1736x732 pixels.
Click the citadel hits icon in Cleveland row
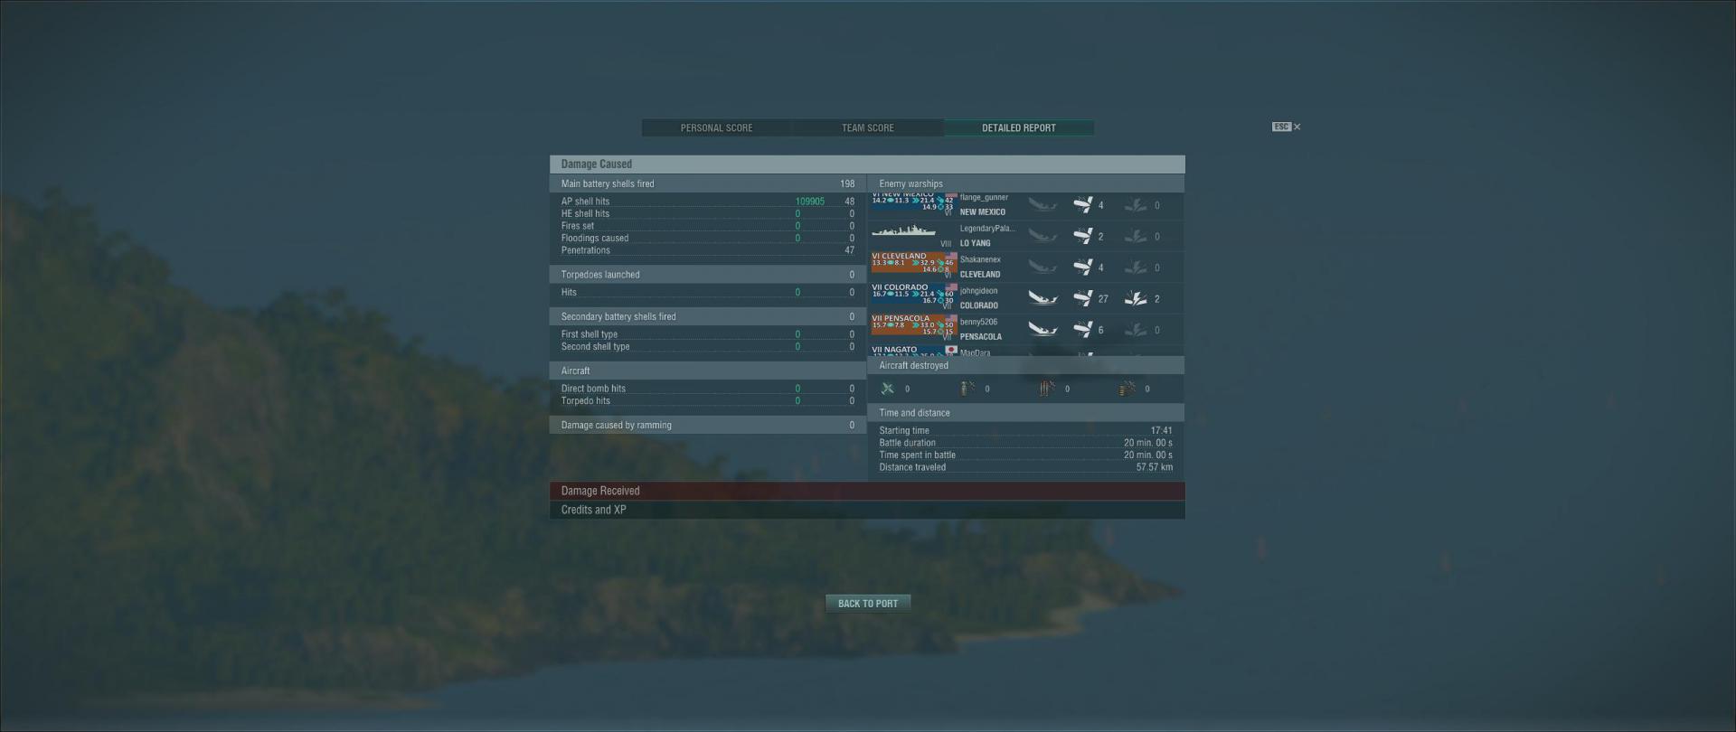pyautogui.click(x=1136, y=267)
